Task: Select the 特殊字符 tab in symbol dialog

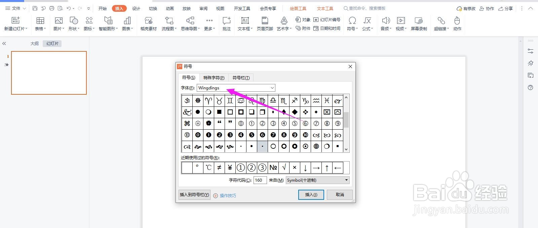Action: click(214, 78)
